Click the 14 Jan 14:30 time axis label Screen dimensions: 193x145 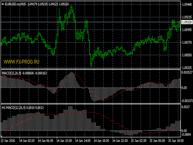83,141
